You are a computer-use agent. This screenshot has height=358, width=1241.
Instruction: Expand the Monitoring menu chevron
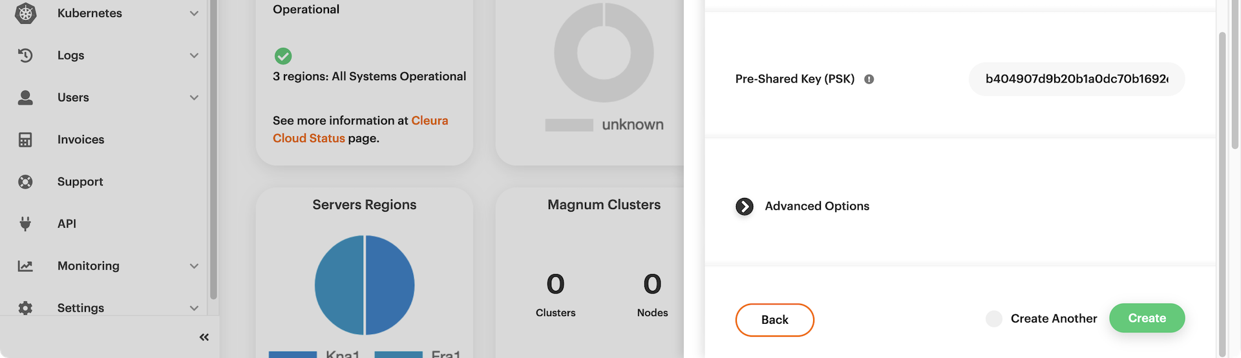point(194,266)
